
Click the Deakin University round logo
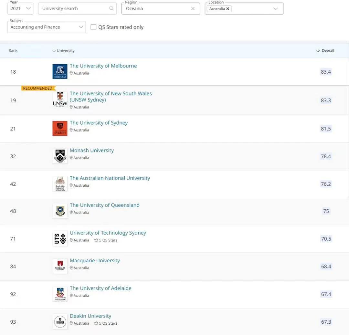60,322
